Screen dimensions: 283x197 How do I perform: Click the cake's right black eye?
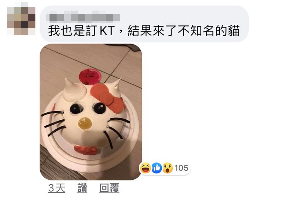click(x=100, y=108)
